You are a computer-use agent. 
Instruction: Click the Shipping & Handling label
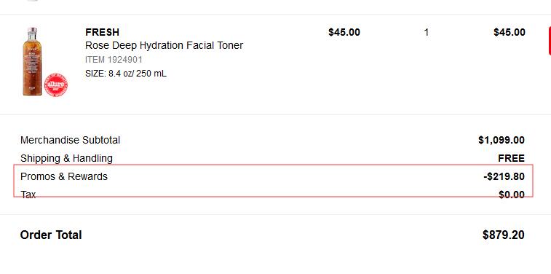click(66, 158)
